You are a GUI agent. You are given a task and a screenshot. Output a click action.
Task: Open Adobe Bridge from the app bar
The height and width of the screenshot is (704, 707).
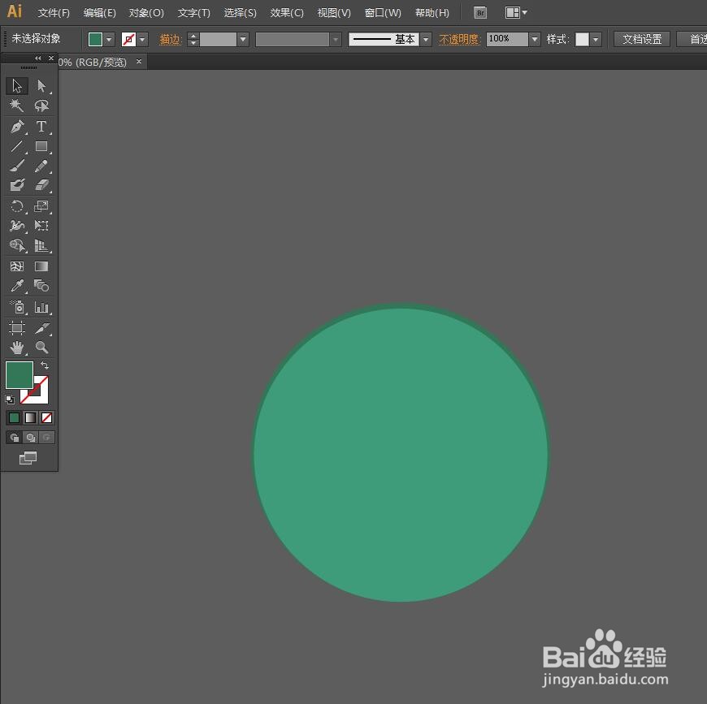click(480, 12)
